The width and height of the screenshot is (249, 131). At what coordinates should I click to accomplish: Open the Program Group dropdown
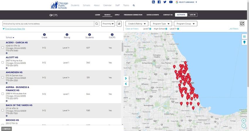click(185, 24)
